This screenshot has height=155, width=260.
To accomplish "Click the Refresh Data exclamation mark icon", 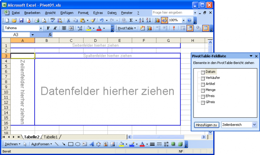I will [174, 28].
